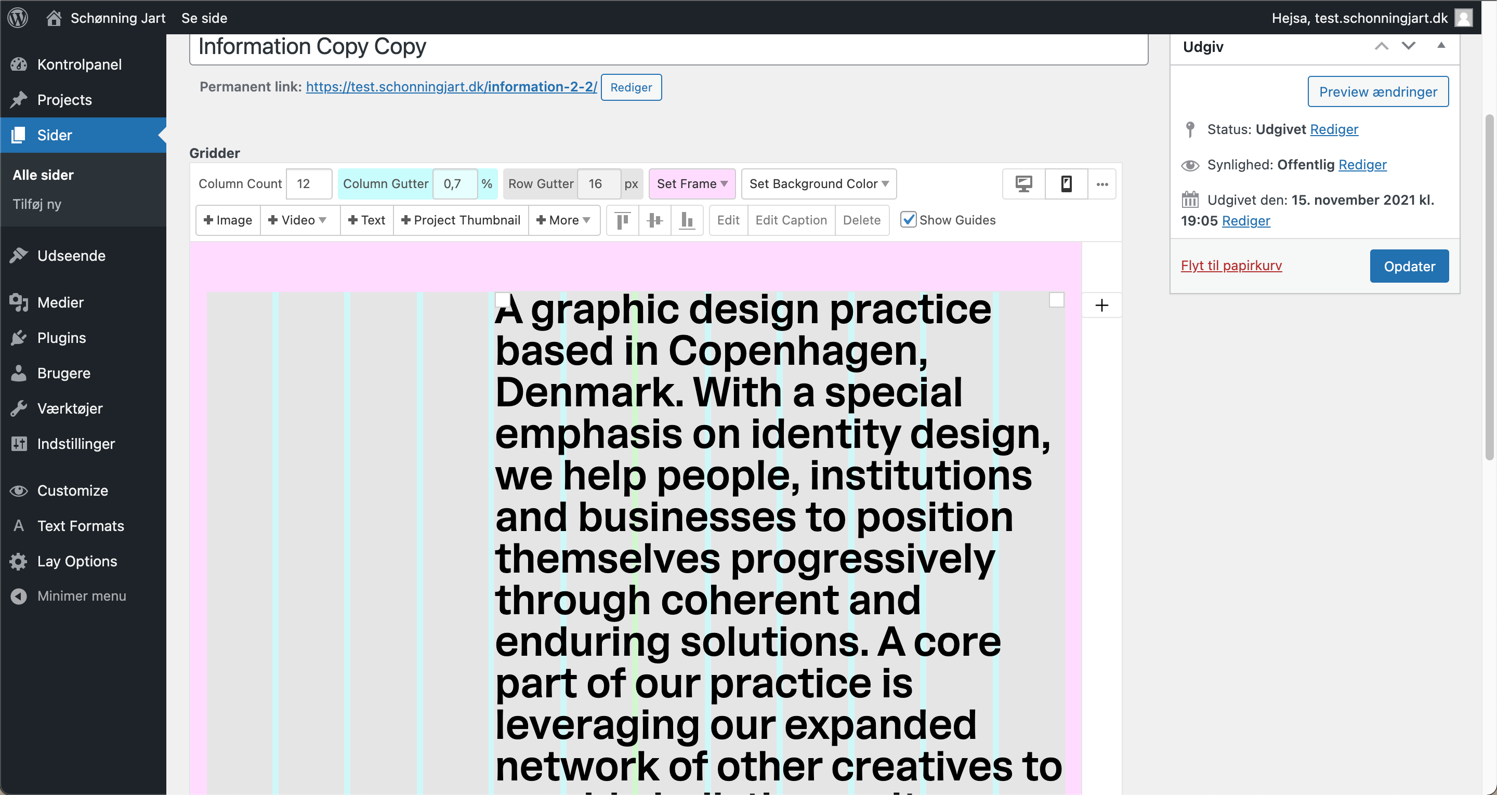This screenshot has height=795, width=1497.
Task: Click the plus icon beside the row
Action: click(x=1101, y=306)
